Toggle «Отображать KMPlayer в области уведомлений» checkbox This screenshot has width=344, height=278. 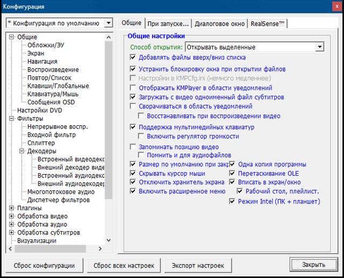coord(133,88)
